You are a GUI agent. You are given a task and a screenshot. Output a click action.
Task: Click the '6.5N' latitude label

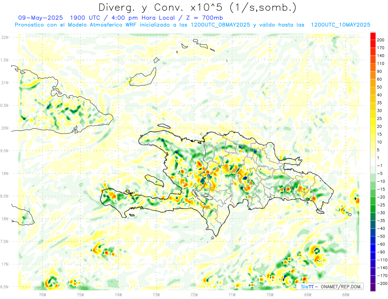[5, 287]
